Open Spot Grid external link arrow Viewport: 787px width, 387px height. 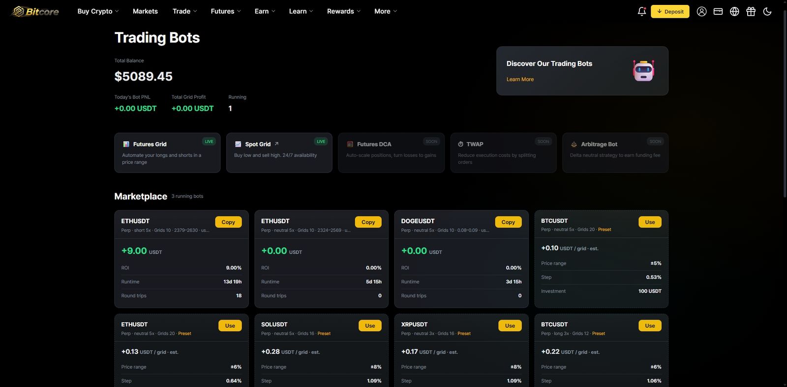click(276, 144)
